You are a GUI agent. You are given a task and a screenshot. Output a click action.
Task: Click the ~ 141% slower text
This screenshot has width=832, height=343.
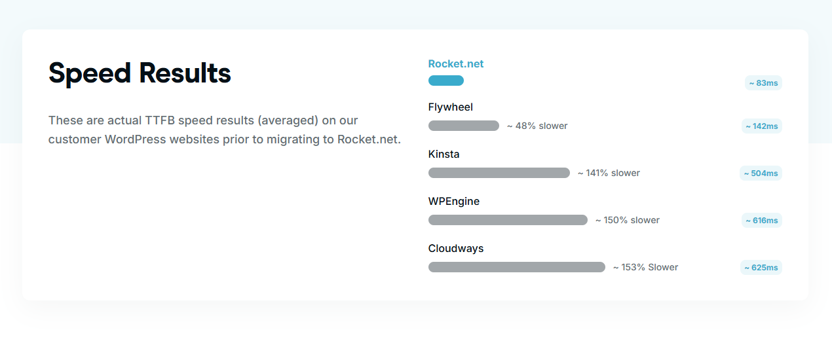click(609, 173)
